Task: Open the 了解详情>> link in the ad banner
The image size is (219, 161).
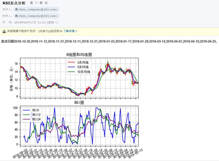Action: (70, 31)
